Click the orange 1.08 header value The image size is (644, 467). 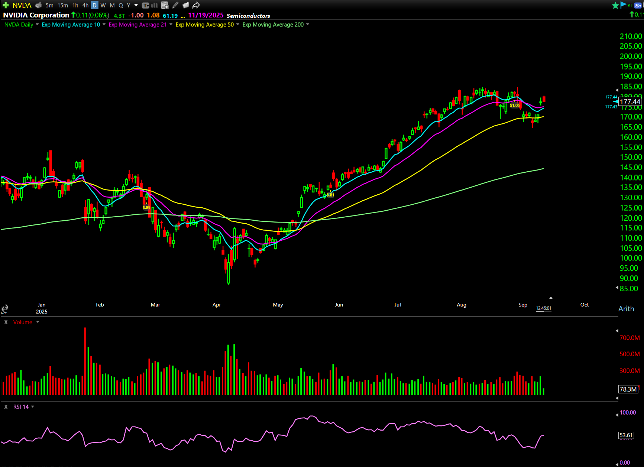pyautogui.click(x=153, y=15)
